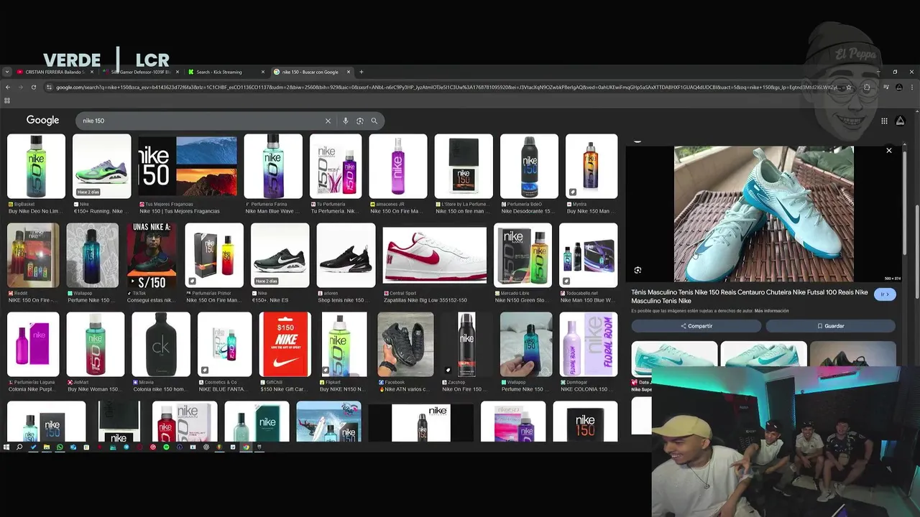Click the Compartir button
Screen dimensions: 920x517
click(696, 326)
